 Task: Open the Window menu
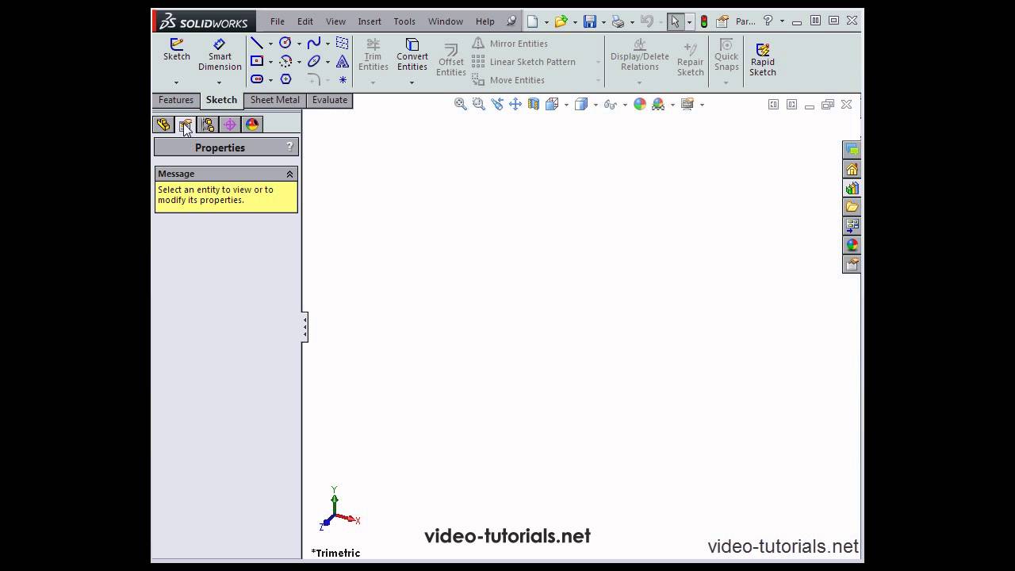tap(446, 21)
